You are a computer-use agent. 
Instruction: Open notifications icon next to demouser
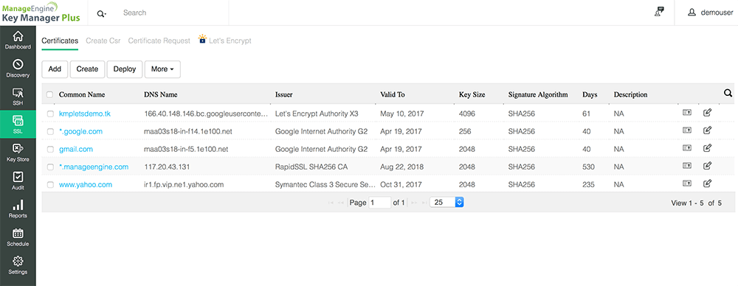(659, 13)
